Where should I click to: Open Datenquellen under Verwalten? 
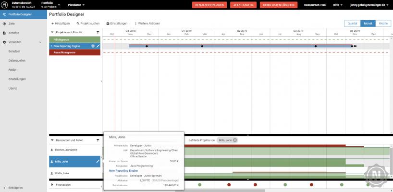tap(17, 61)
